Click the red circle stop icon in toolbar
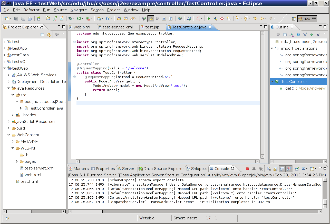The image size is (330, 224). (x=222, y=18)
